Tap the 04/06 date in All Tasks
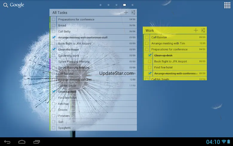Viewport: 233px width, 146px height. 132,19
